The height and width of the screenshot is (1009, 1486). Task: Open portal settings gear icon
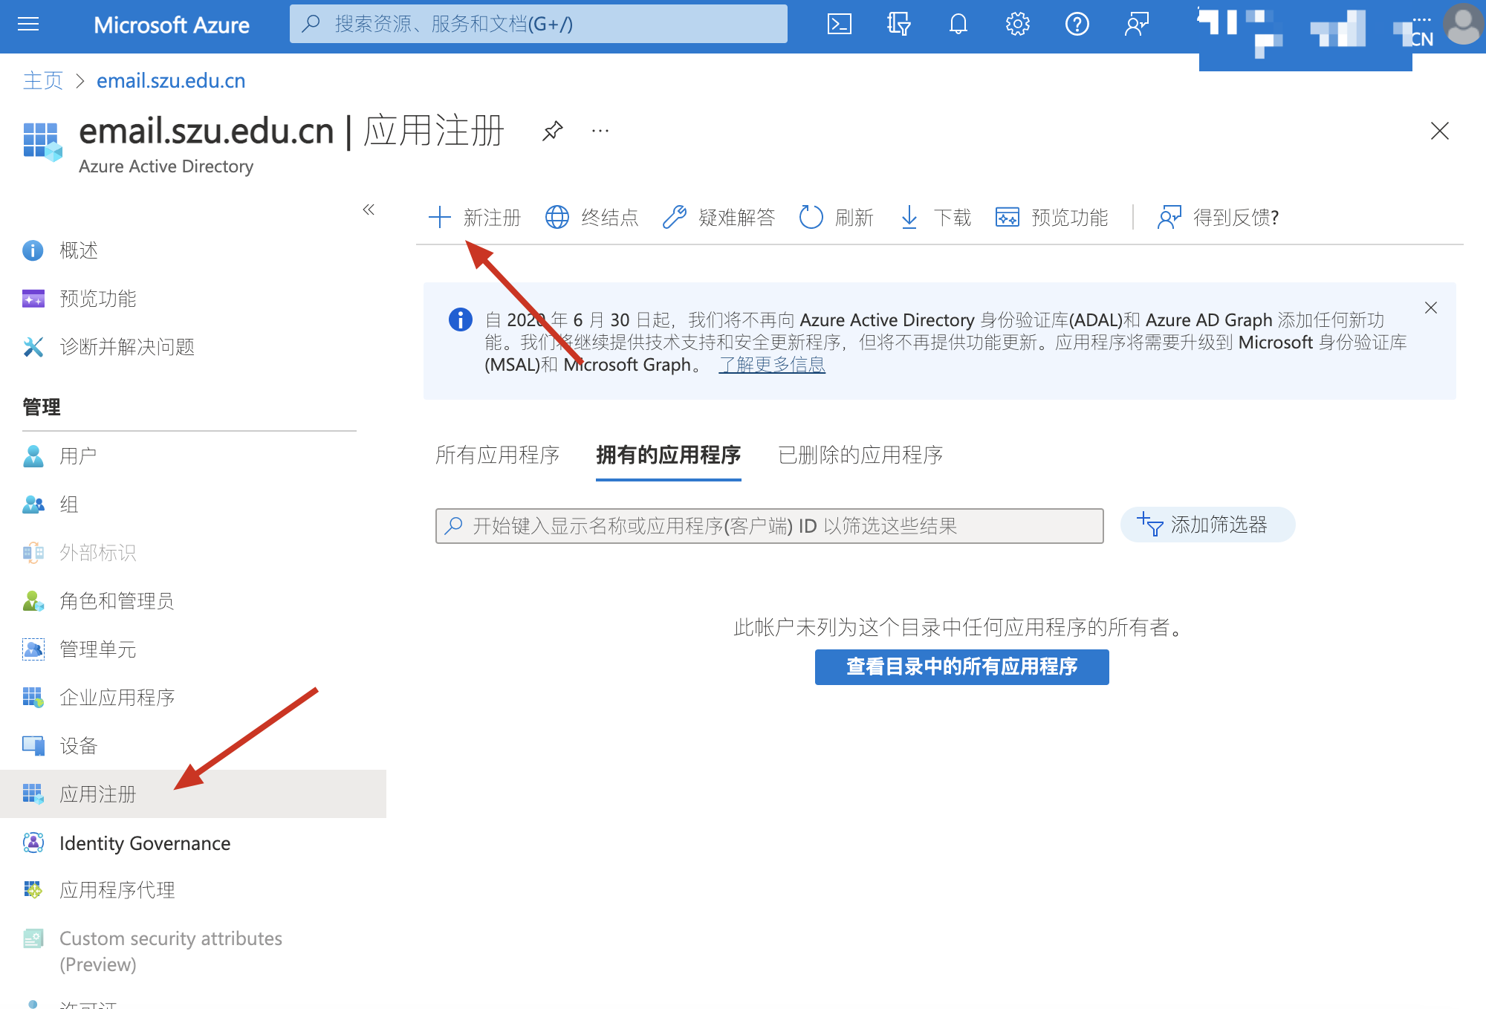coord(1017,25)
